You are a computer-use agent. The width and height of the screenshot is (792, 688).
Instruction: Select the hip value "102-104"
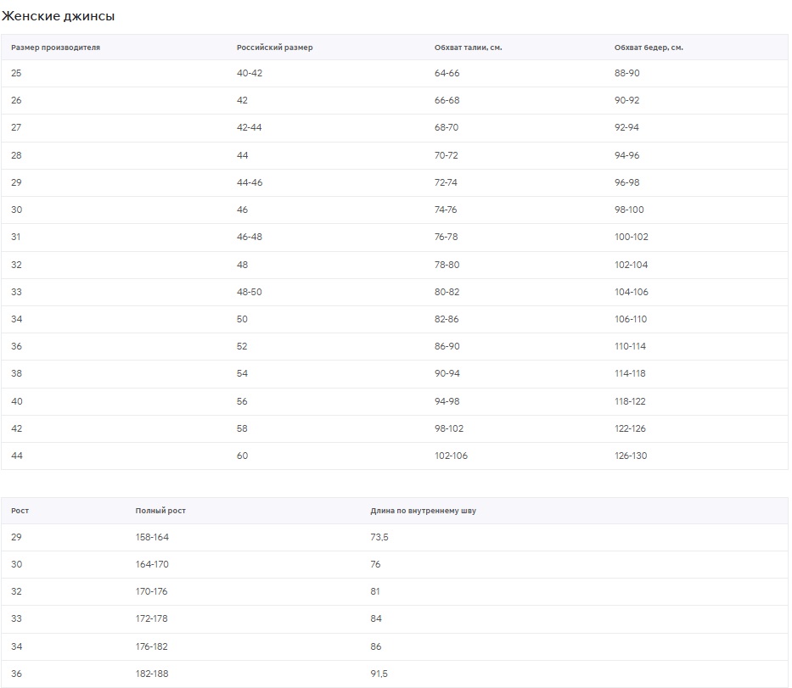(x=631, y=265)
